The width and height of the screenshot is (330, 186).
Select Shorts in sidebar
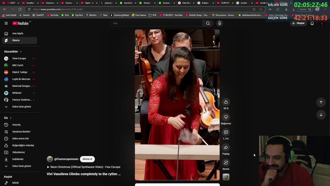(20, 40)
